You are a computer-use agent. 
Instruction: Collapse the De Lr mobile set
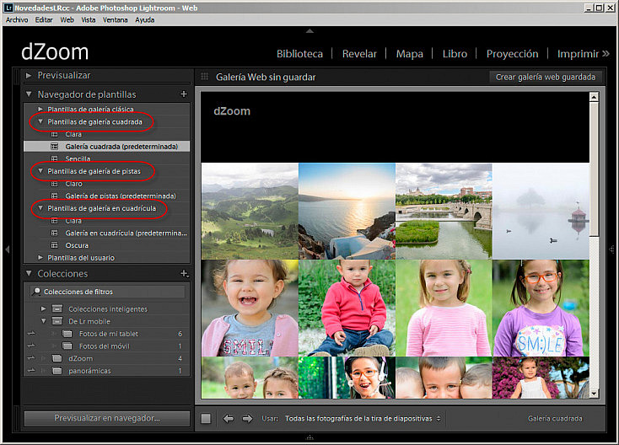click(x=43, y=321)
